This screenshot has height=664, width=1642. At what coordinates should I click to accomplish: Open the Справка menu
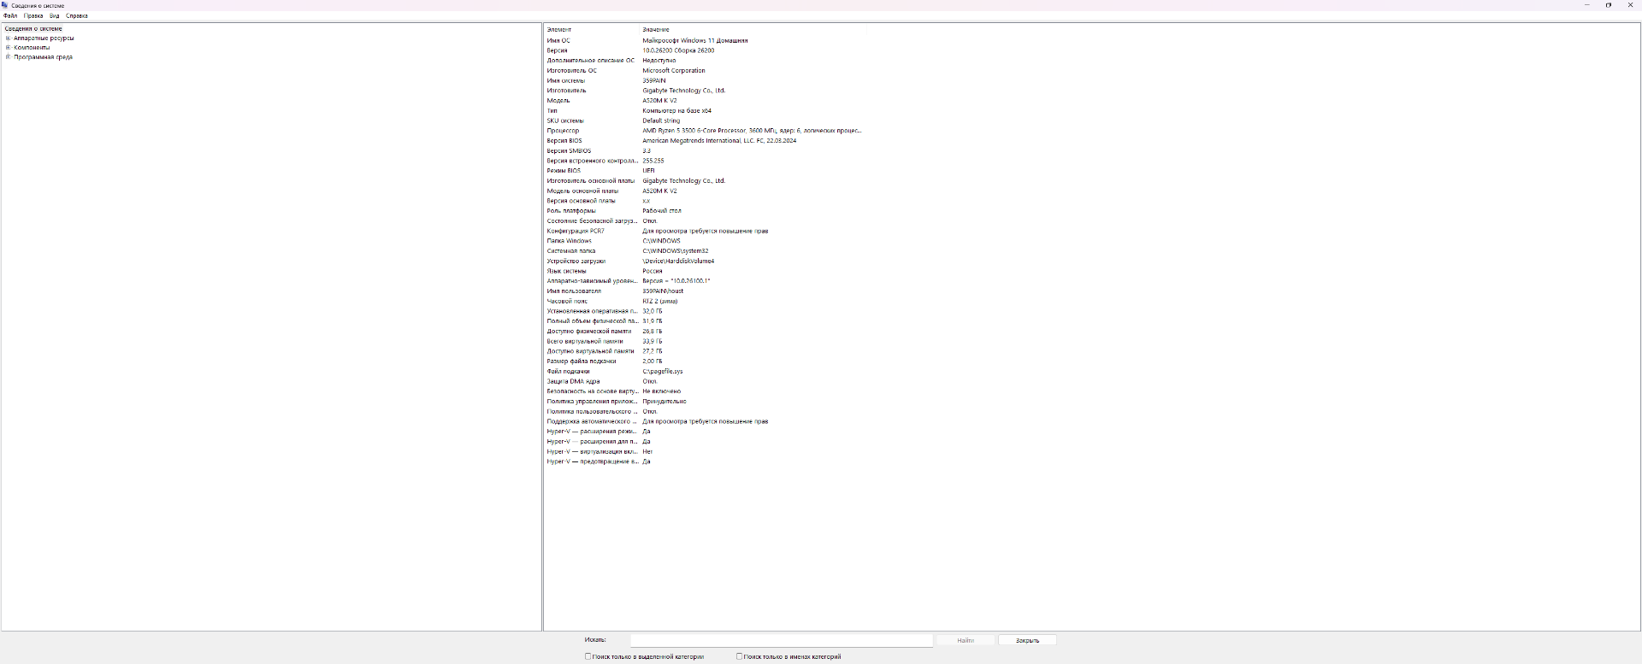click(77, 16)
